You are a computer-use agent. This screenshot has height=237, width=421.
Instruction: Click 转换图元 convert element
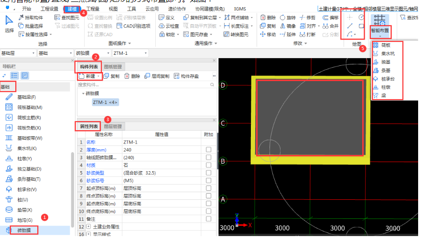coord(236,34)
